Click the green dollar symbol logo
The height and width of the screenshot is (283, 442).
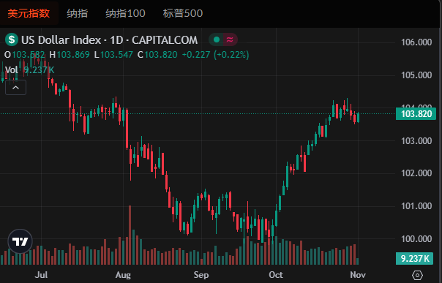point(12,39)
